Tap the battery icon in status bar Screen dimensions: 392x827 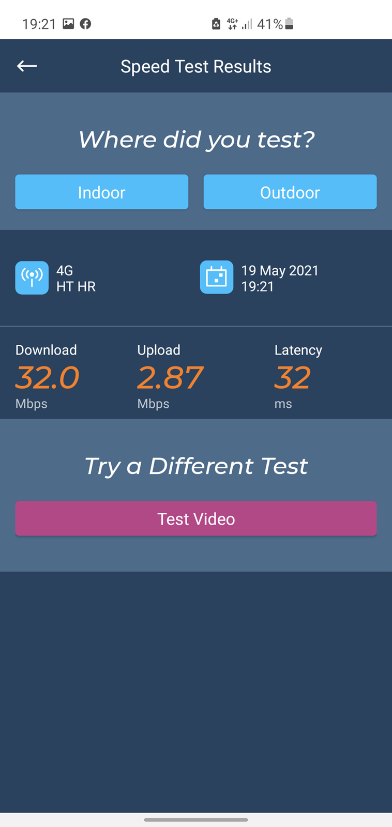pyautogui.click(x=289, y=24)
